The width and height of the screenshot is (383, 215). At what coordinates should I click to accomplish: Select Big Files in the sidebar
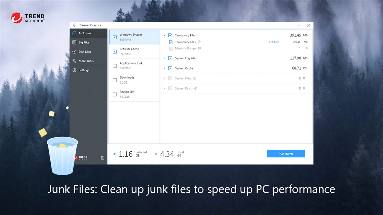88,42
